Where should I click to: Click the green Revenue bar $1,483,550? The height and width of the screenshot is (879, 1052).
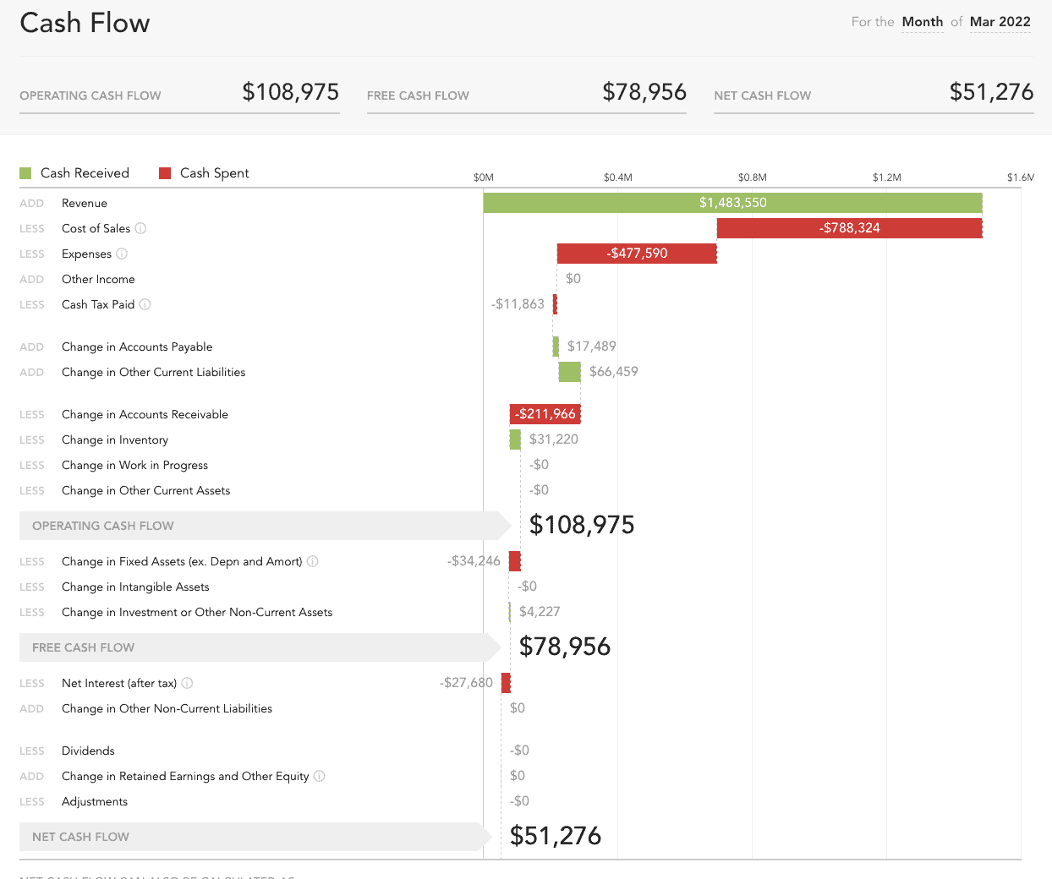pos(732,203)
